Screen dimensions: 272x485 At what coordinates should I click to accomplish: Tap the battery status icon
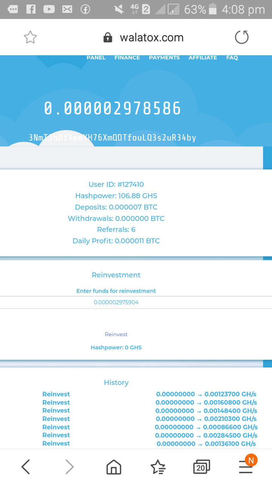tap(213, 9)
